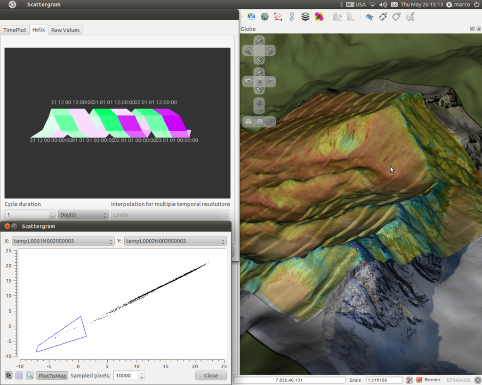Click the rotate-left arrow on the globe controls
Viewport: 482px width, 385px height.
pyautogui.click(x=248, y=81)
